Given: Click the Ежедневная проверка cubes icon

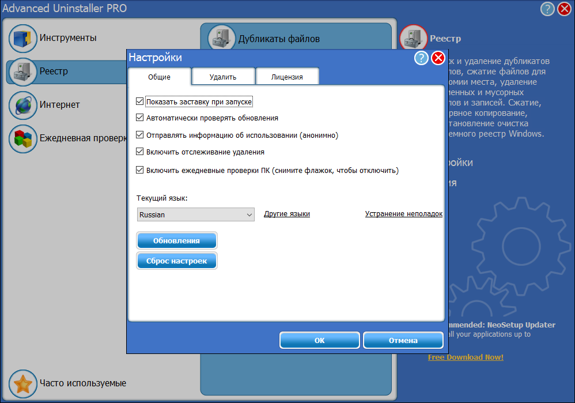Looking at the screenshot, I should click(x=22, y=139).
